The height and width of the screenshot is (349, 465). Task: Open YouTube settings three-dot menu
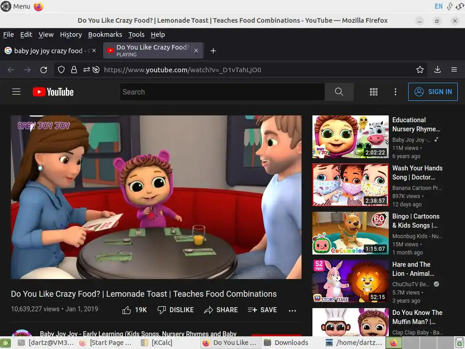coord(396,92)
